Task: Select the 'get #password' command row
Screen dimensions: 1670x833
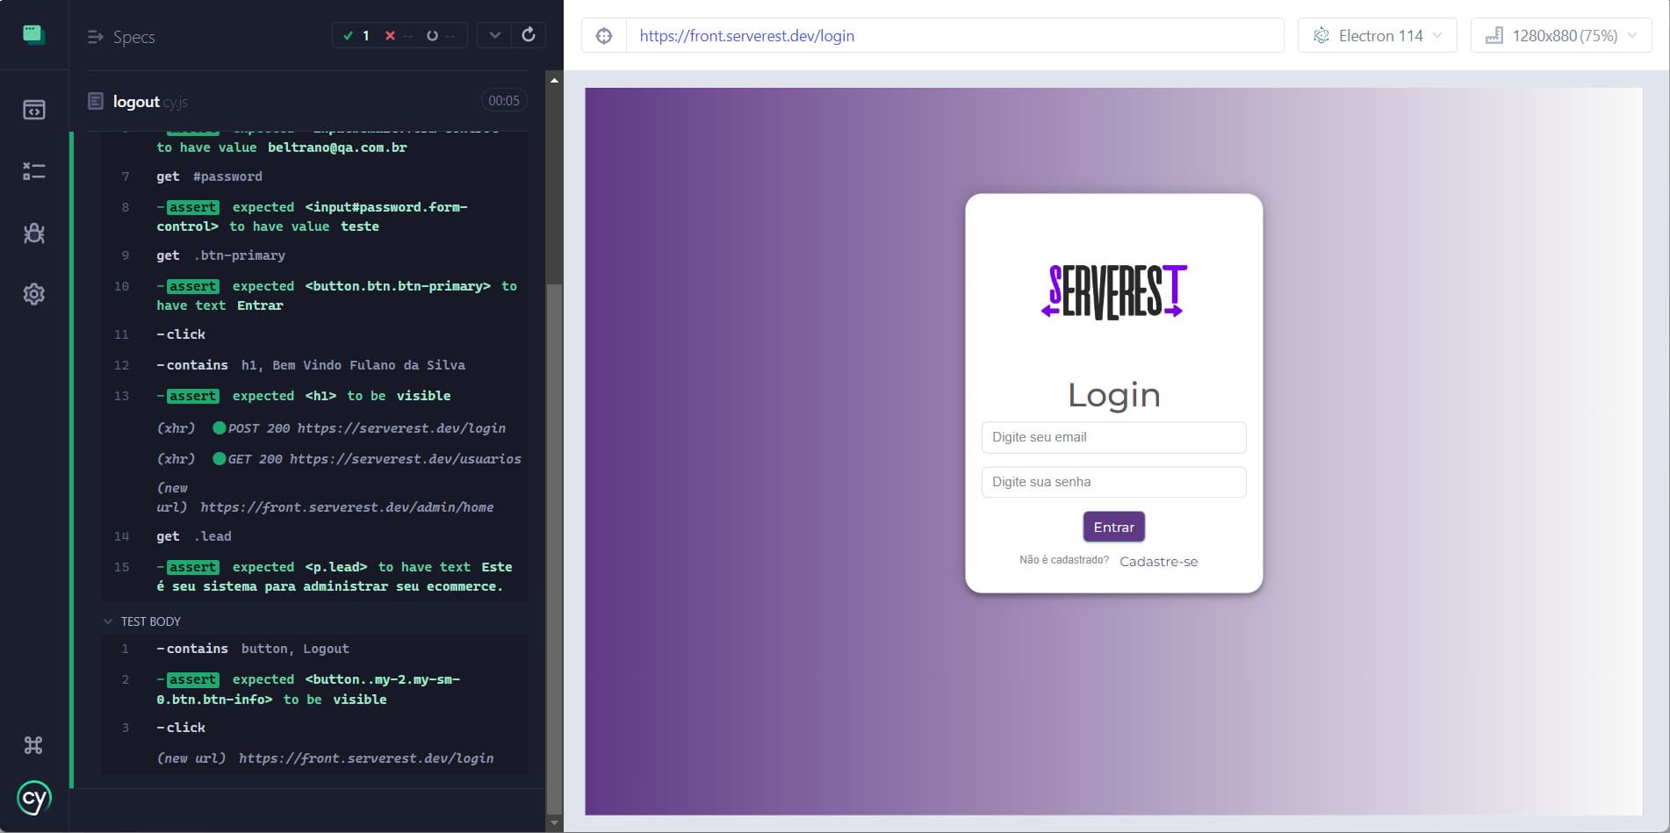Action: coord(314,176)
